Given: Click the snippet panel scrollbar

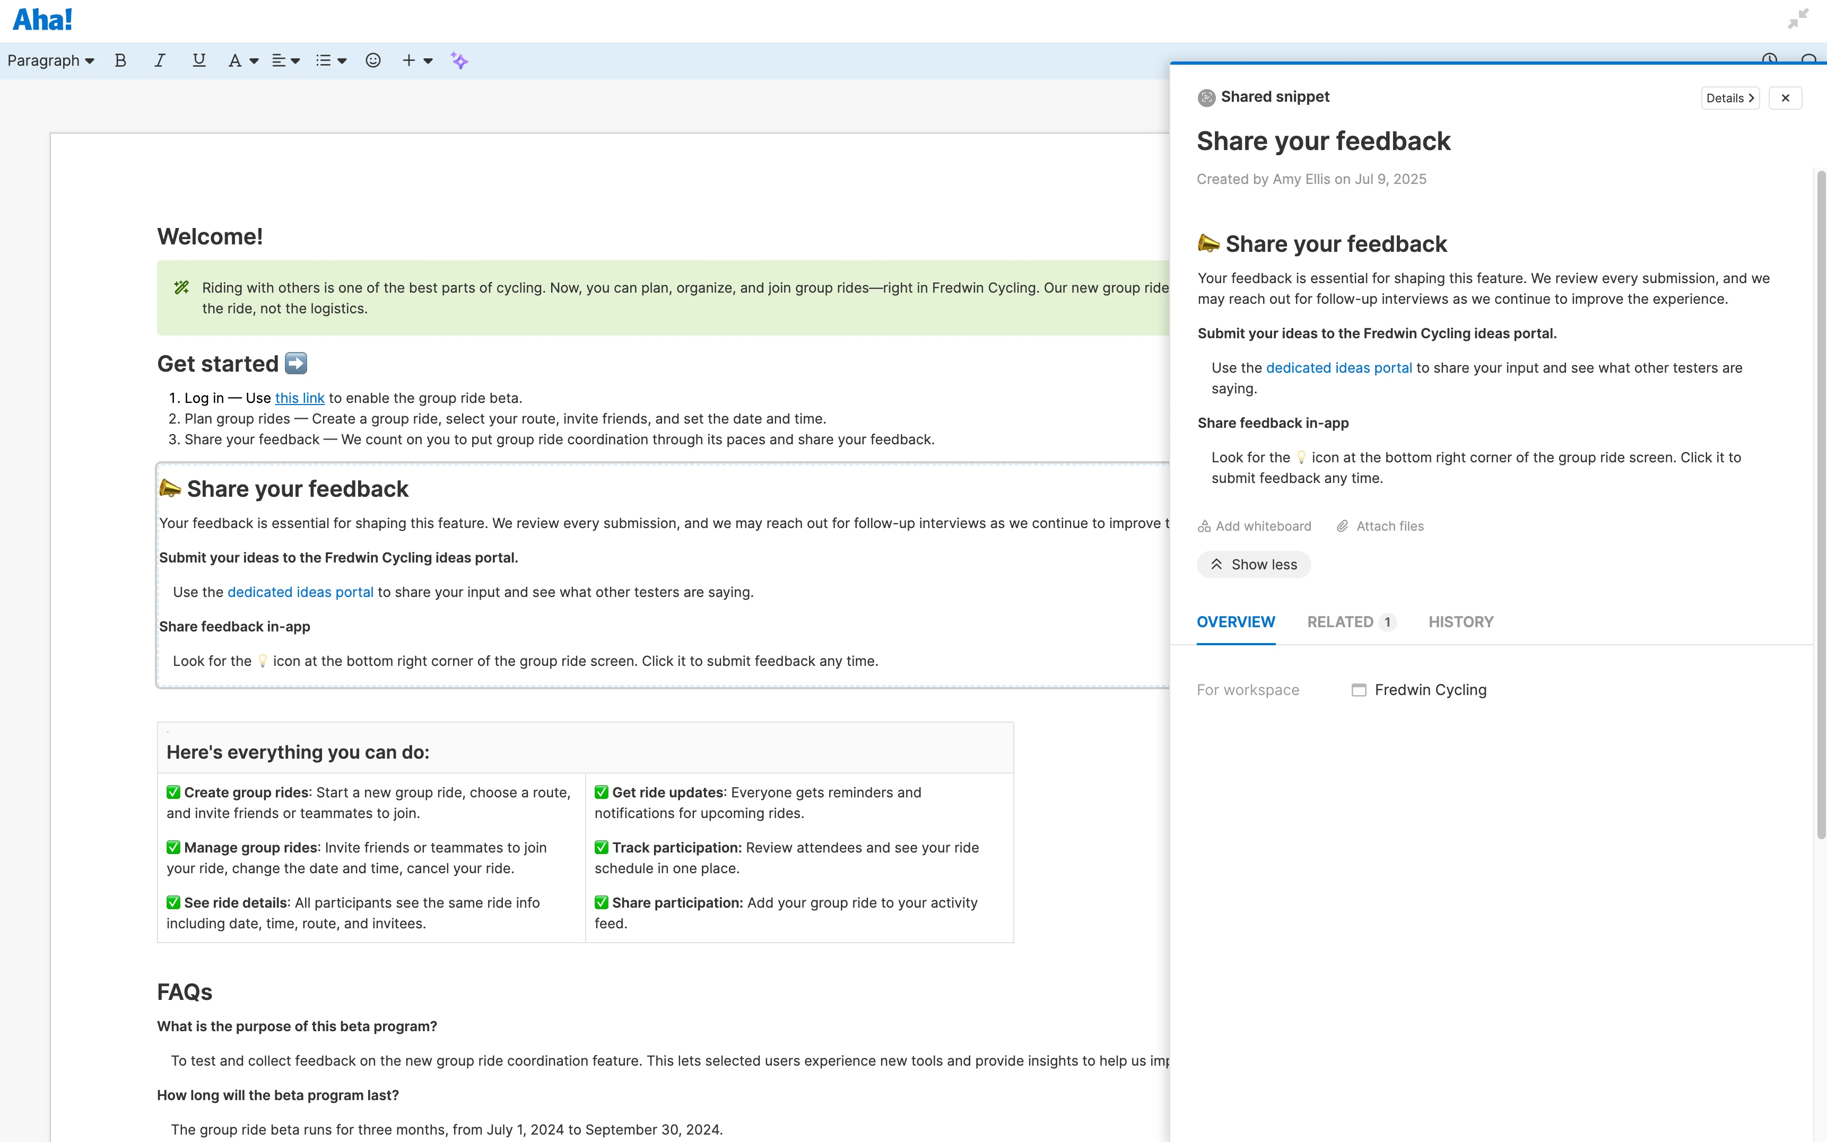Looking at the screenshot, I should tap(1820, 505).
